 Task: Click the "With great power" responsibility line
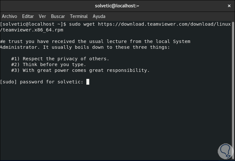[80, 70]
